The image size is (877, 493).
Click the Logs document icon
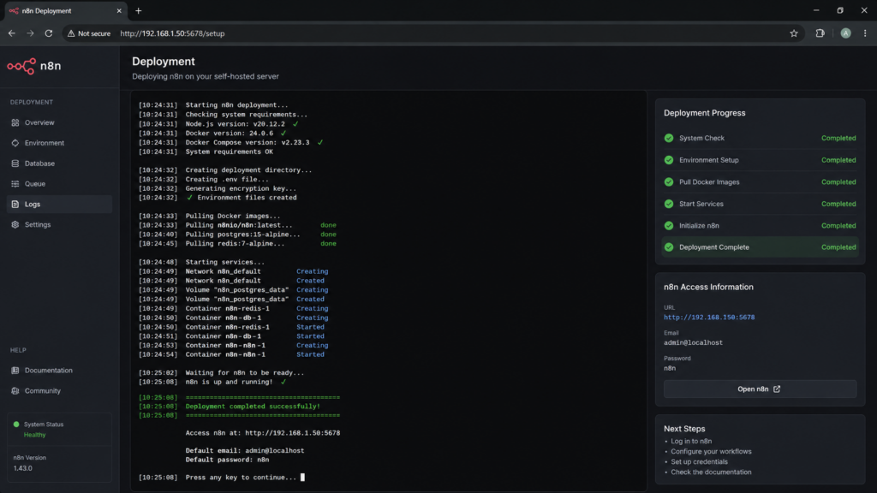pyautogui.click(x=15, y=204)
